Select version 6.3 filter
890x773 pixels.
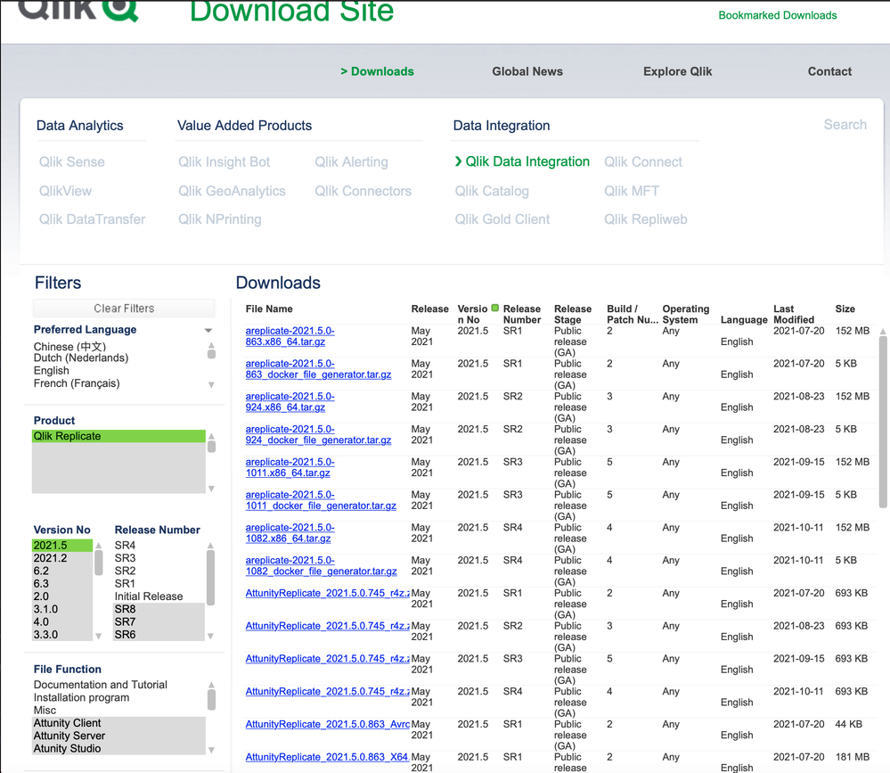point(61,584)
